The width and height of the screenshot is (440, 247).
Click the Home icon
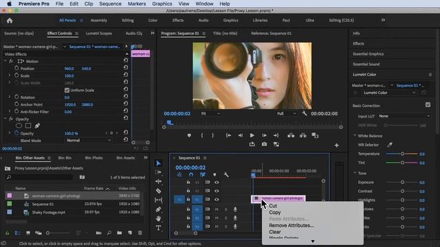[x=10, y=21]
